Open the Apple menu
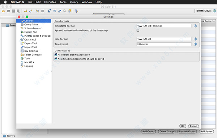 pyautogui.click(x=5, y=2)
